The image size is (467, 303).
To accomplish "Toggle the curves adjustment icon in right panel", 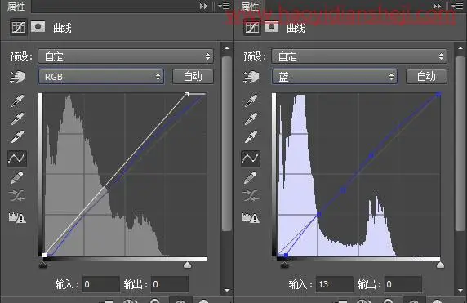I will (x=252, y=28).
